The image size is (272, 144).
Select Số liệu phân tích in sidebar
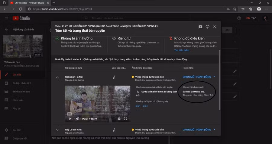click(x=22, y=83)
